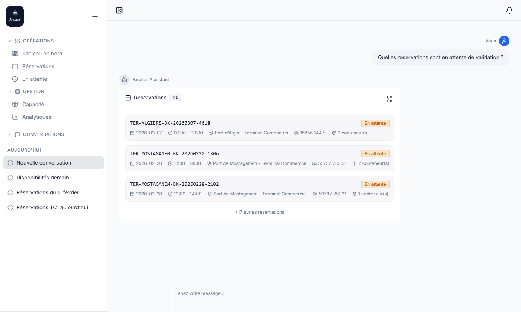Screen dimensions: 521x312
Task: Click the clock icon next to En attente
Action: pyautogui.click(x=15, y=79)
